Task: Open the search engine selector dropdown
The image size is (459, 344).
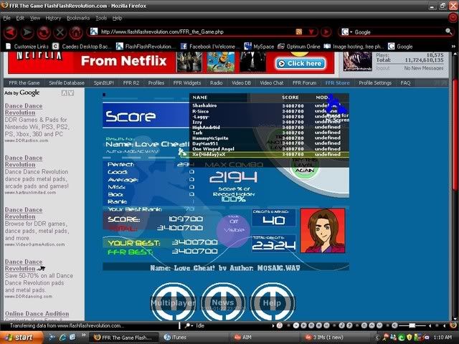Action: tap(347, 32)
